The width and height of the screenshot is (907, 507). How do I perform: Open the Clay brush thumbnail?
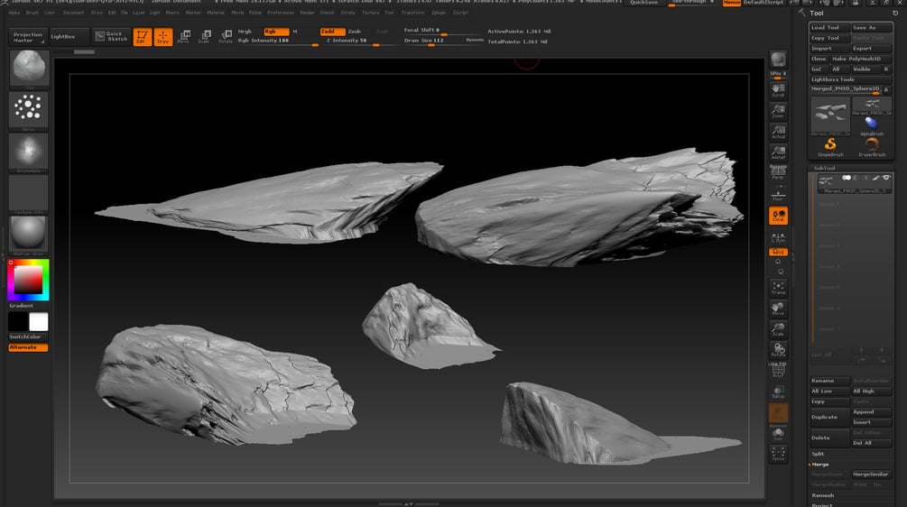pos(28,69)
